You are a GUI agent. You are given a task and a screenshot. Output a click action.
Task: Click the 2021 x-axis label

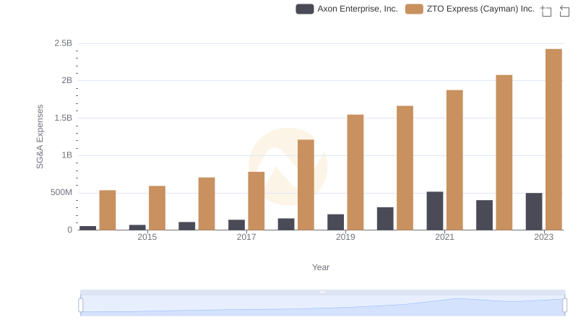click(444, 237)
